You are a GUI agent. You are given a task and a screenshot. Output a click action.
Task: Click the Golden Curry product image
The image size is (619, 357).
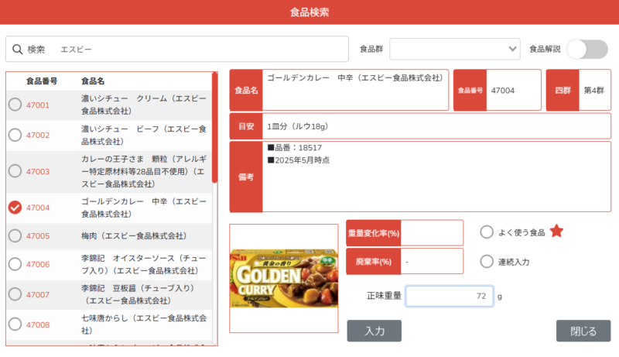pyautogui.click(x=283, y=278)
